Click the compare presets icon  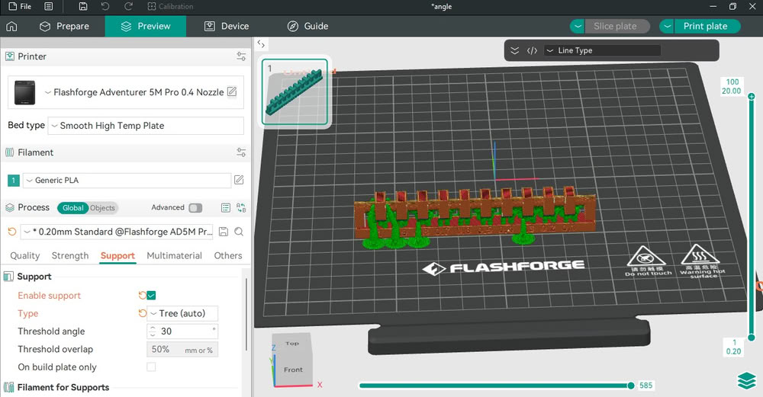(x=241, y=208)
